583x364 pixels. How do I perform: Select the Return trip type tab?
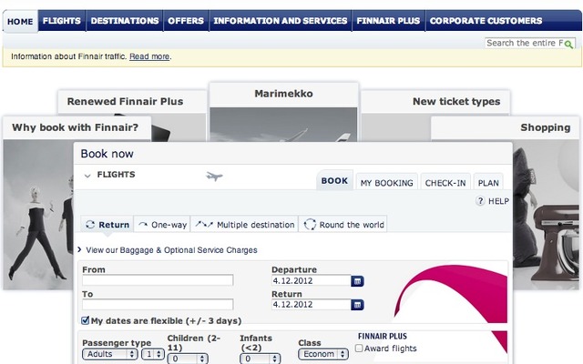pyautogui.click(x=107, y=225)
